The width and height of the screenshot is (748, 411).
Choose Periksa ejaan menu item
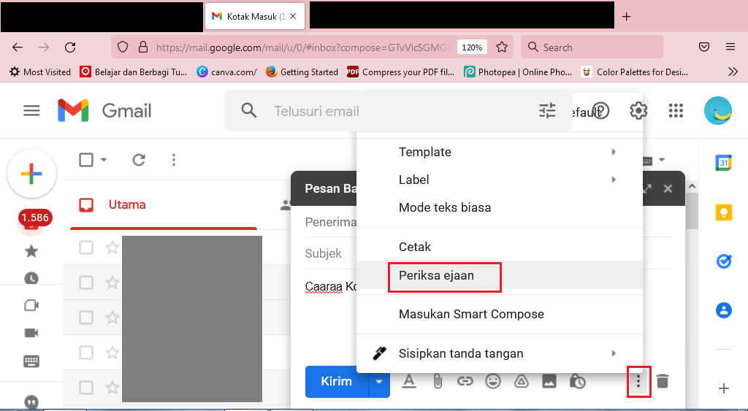500,275
